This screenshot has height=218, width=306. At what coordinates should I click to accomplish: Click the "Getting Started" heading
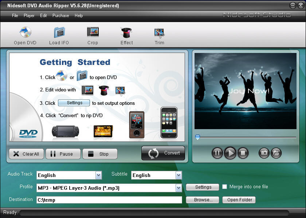point(75,62)
